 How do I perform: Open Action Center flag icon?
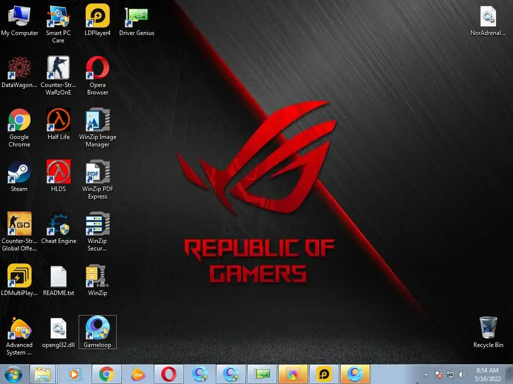click(x=438, y=374)
